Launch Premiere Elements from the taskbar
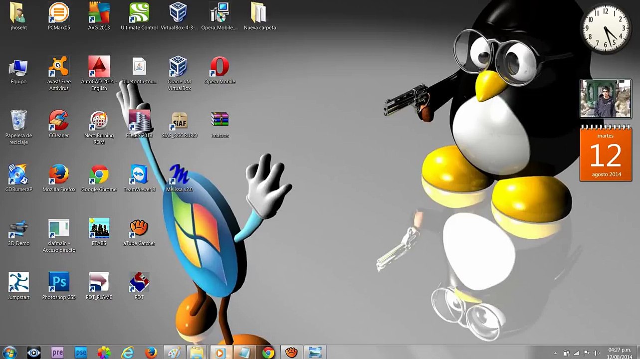 57,353
